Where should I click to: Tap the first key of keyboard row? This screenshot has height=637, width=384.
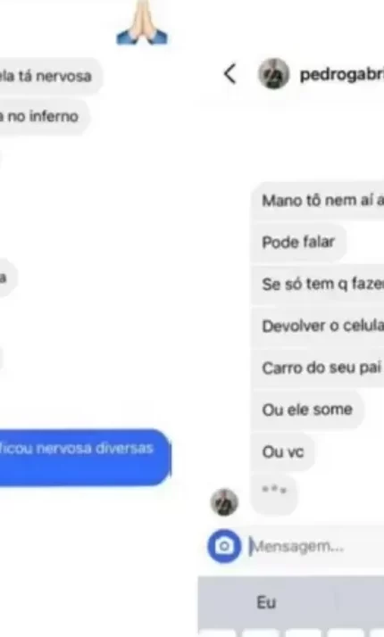point(217,633)
